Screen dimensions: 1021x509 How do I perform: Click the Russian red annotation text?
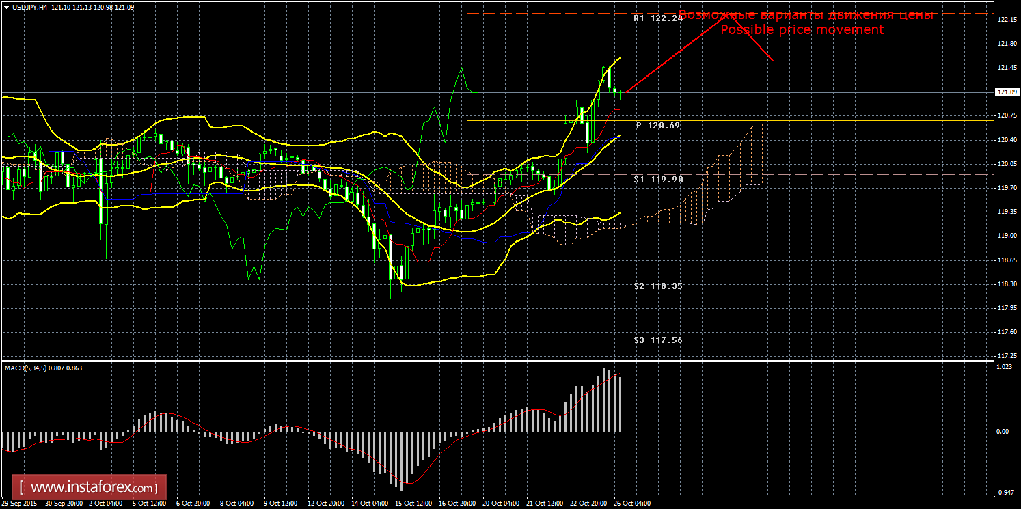805,15
